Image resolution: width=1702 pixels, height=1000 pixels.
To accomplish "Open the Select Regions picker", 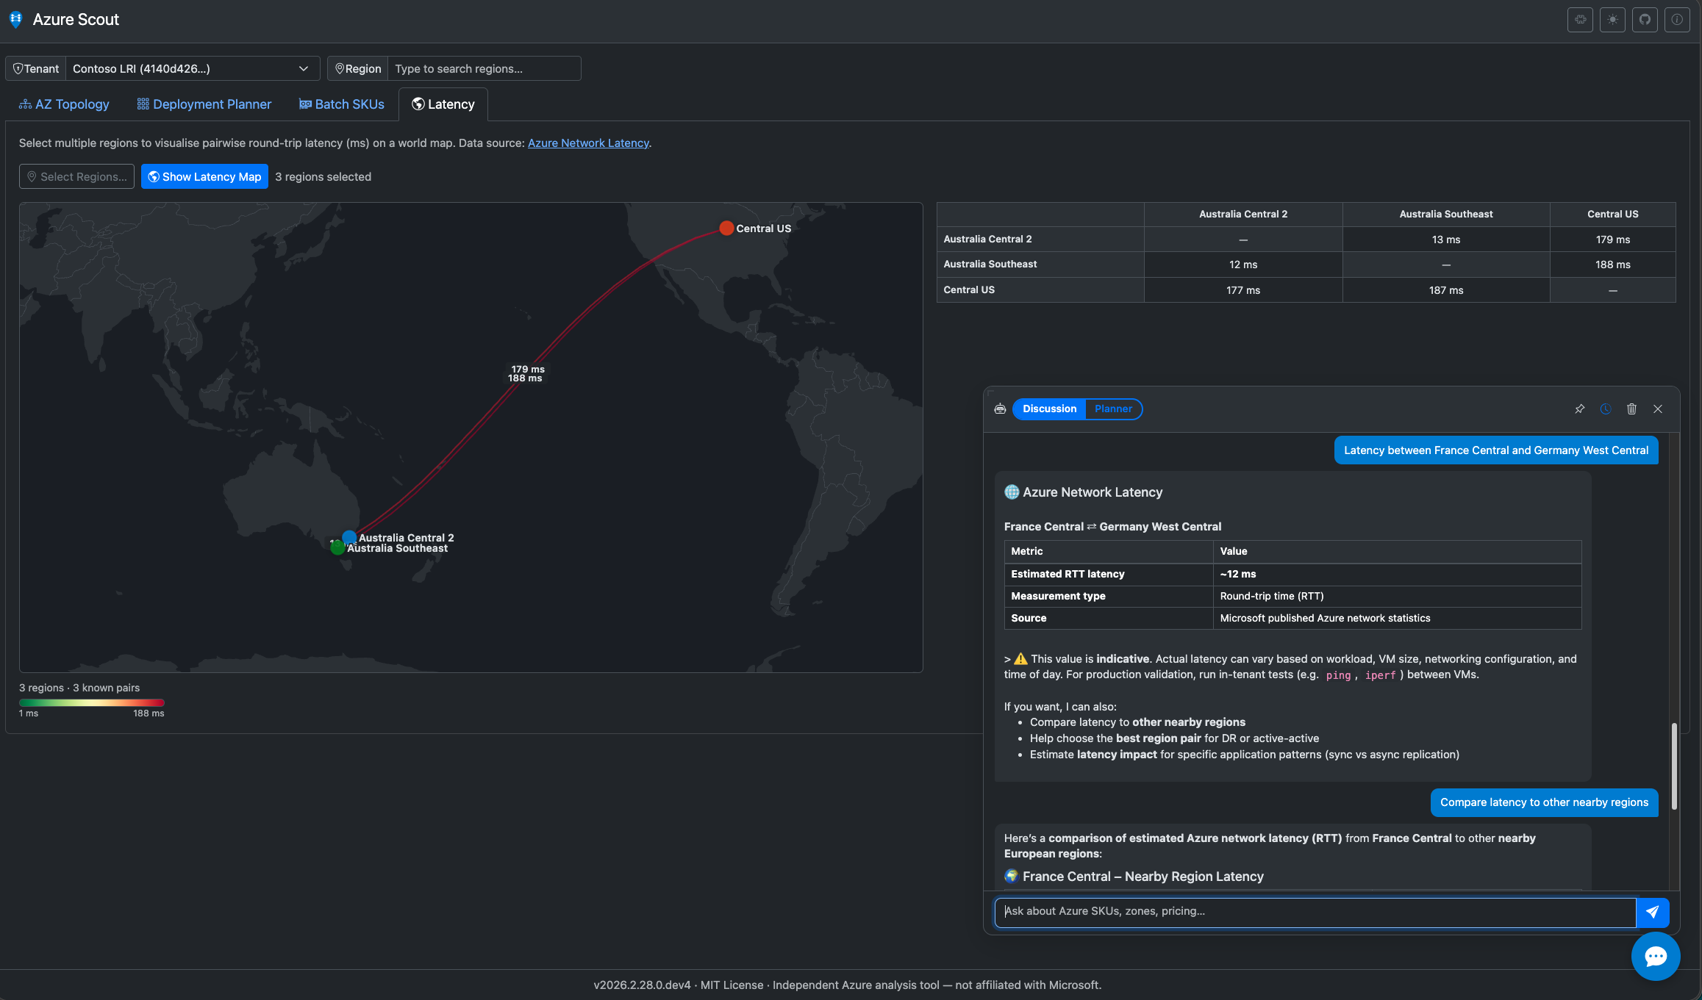I will 76,176.
